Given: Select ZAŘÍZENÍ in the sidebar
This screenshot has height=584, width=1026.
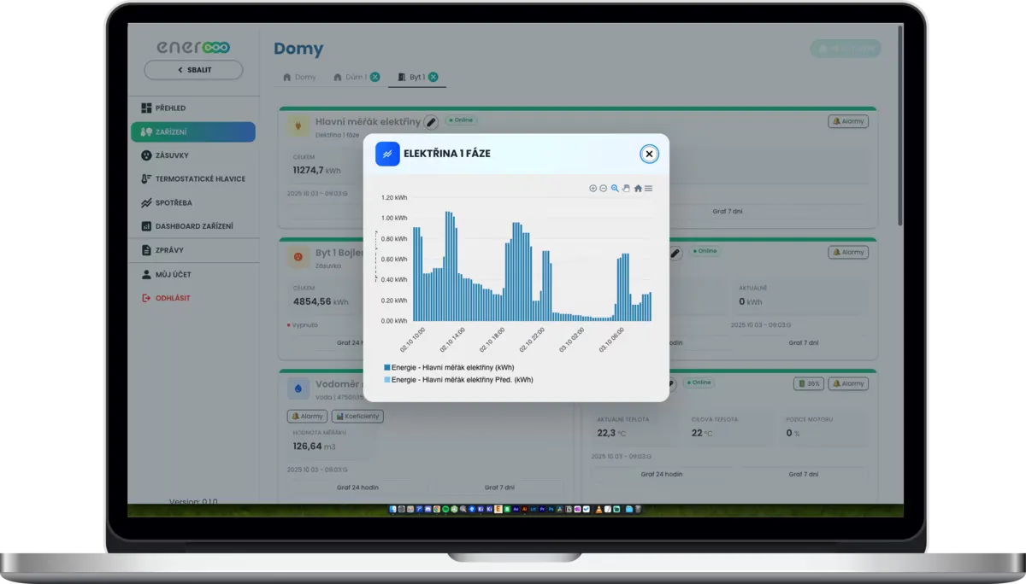Looking at the screenshot, I should (193, 131).
